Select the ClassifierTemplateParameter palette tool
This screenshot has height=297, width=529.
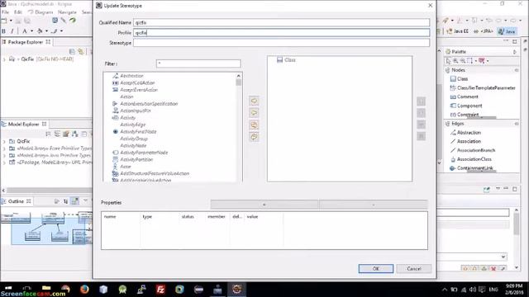point(483,88)
